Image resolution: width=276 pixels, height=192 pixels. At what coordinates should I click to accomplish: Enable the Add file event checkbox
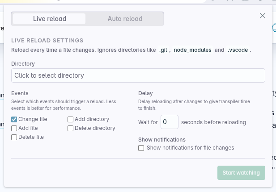click(x=14, y=128)
